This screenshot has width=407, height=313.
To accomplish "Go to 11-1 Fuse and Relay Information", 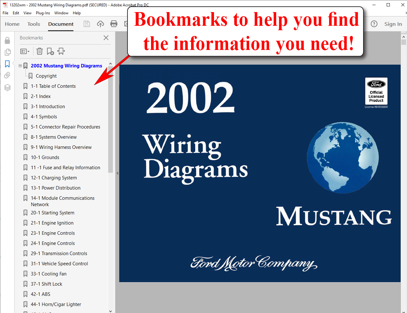I will (x=66, y=168).
